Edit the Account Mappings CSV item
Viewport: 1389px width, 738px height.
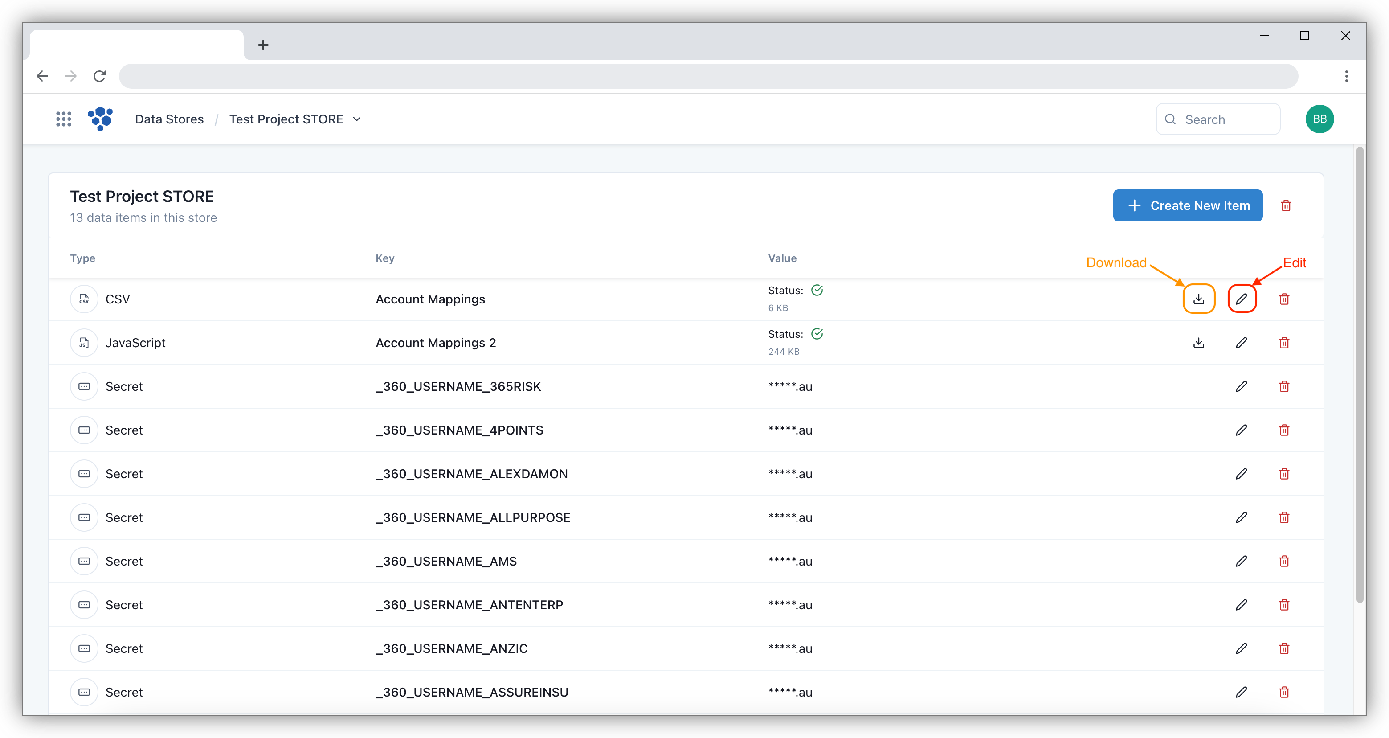tap(1241, 299)
